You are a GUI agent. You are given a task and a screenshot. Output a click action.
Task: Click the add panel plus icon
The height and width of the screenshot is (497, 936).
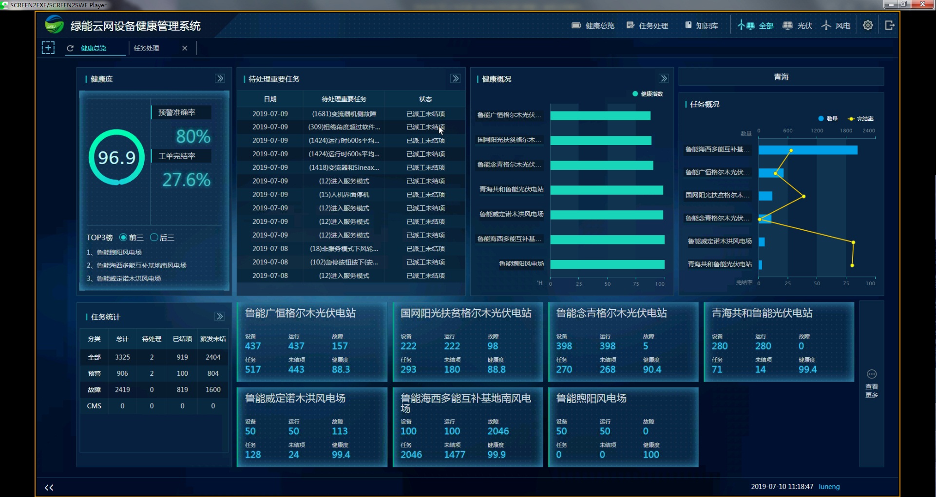click(x=48, y=48)
